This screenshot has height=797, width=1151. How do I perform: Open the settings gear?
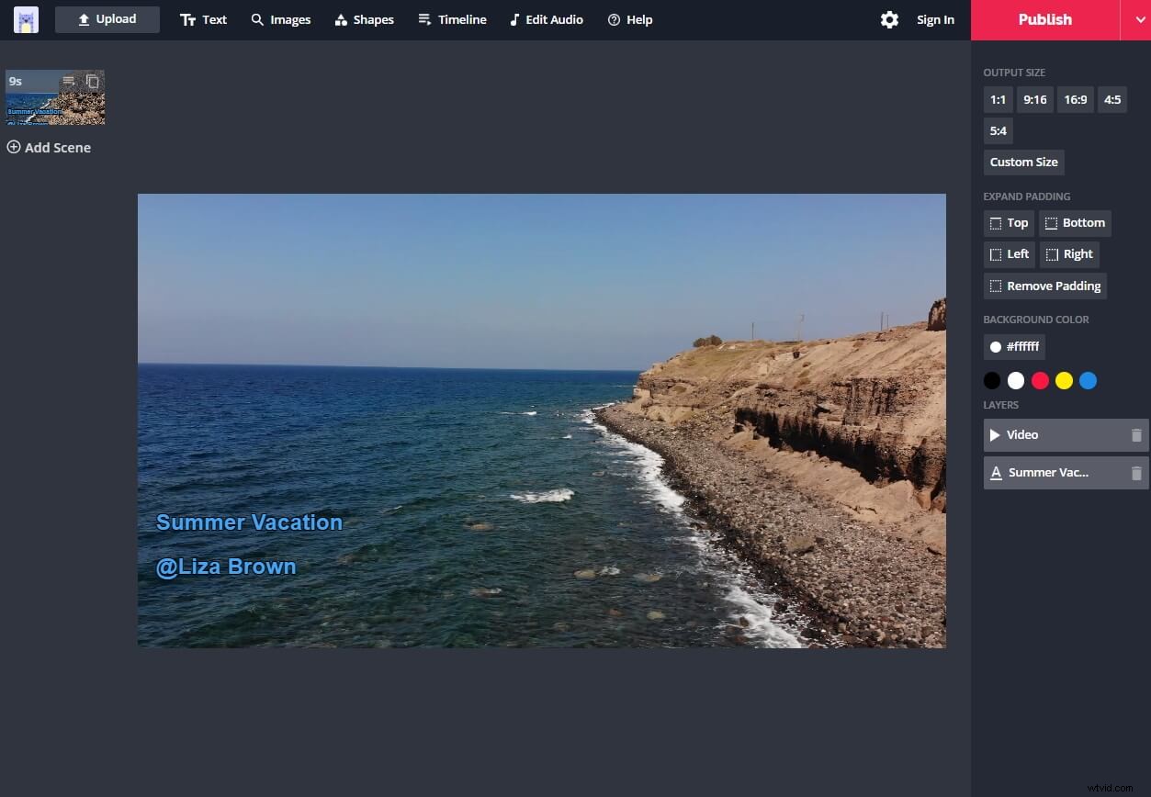[x=888, y=19]
